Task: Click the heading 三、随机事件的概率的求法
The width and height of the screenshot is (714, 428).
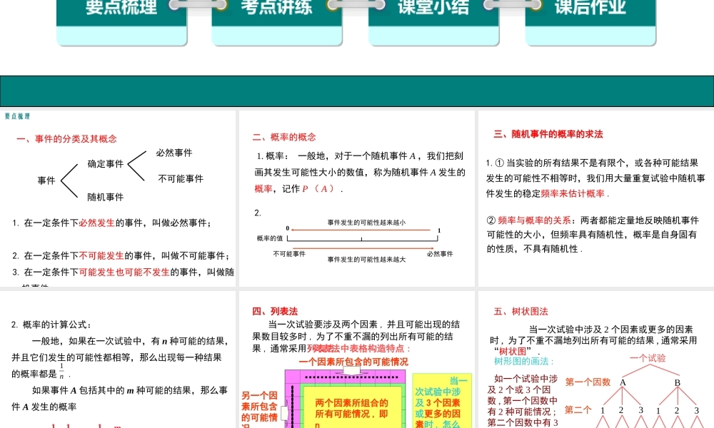Action: tap(548, 133)
